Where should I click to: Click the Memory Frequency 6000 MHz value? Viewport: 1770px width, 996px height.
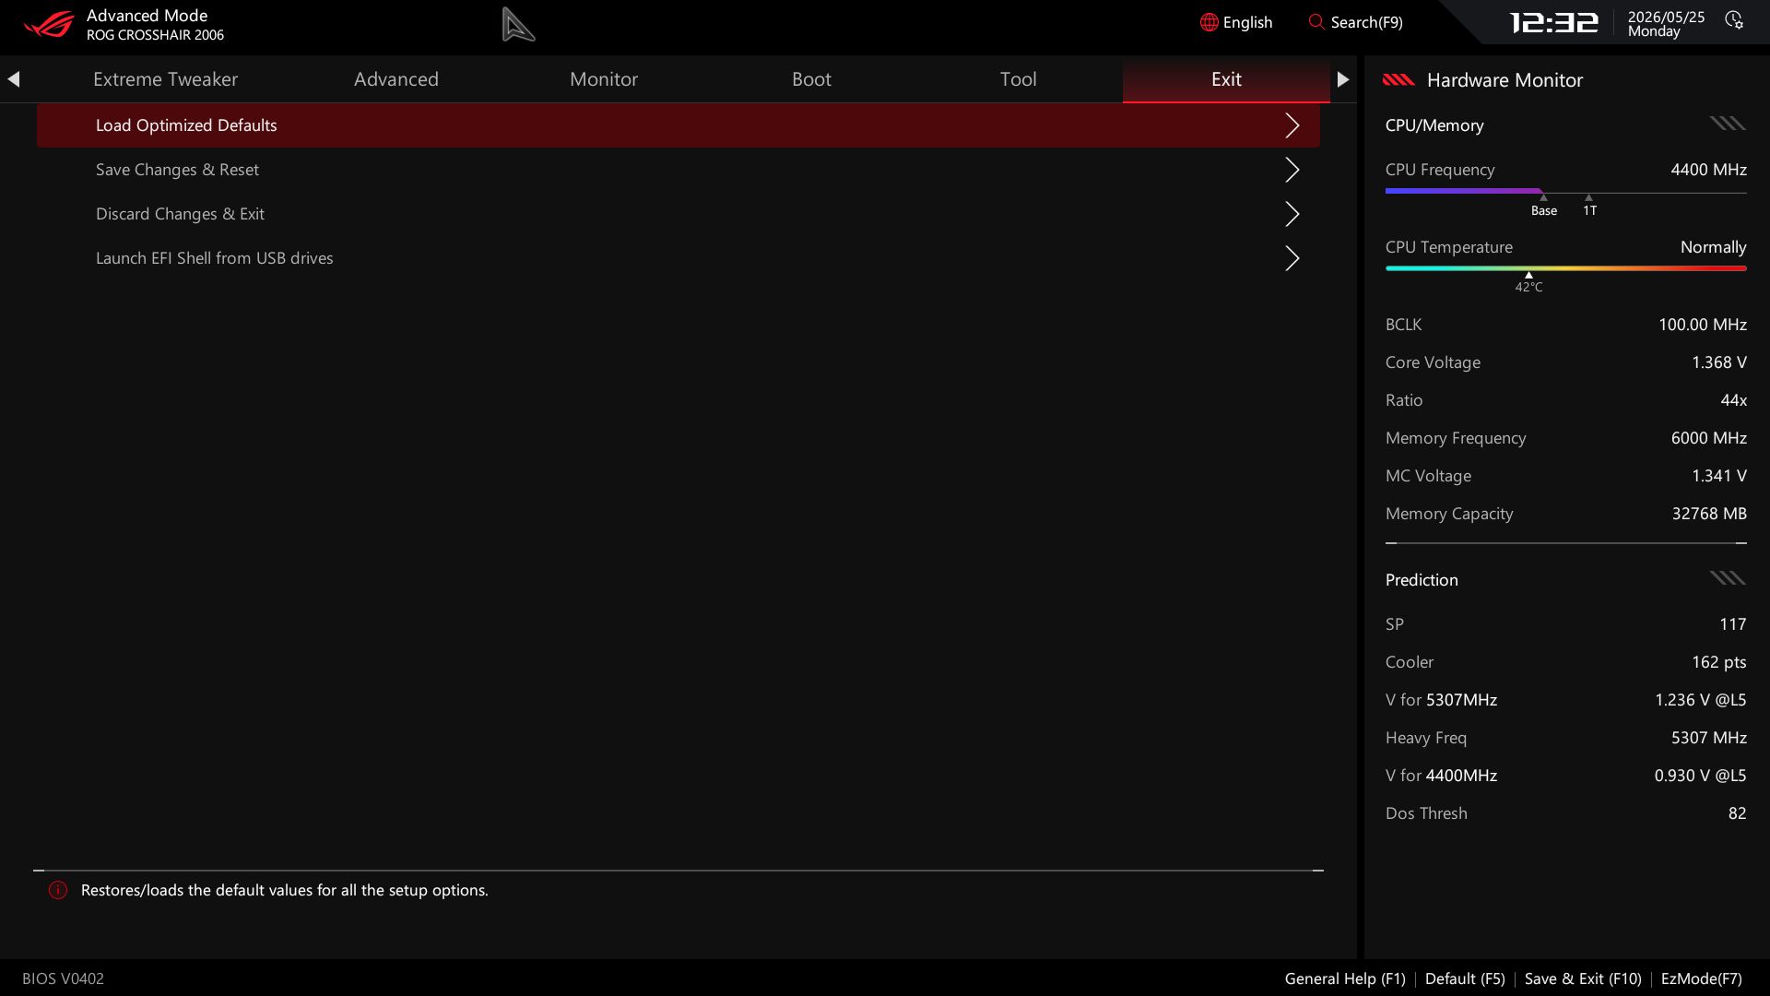(1708, 438)
